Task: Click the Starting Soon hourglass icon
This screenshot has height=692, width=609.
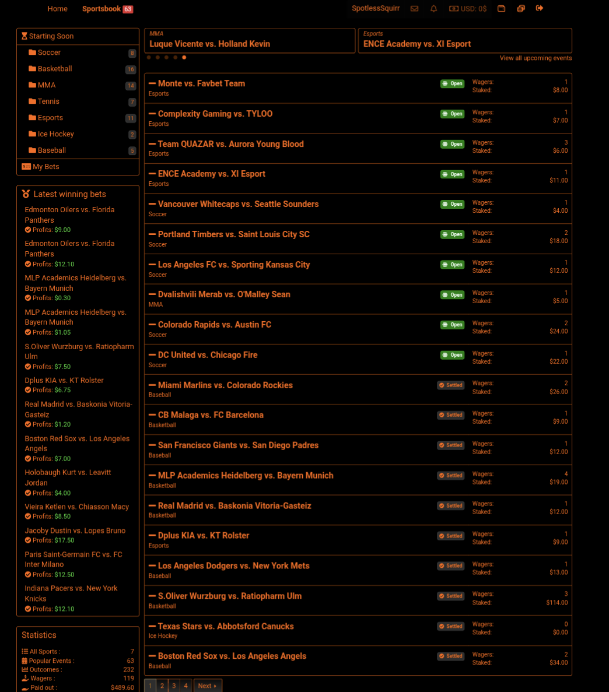Action: [x=24, y=36]
